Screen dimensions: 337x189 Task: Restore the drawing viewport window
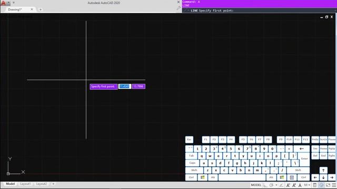pyautogui.click(x=326, y=17)
